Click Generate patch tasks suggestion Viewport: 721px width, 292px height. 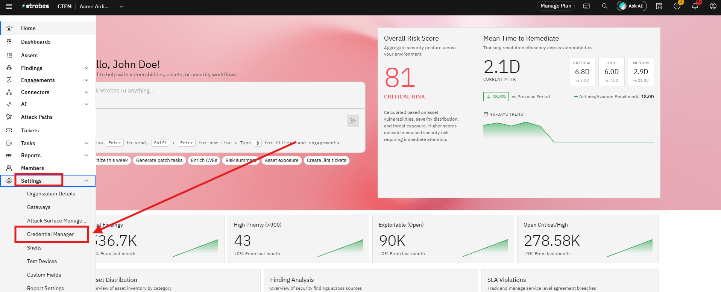click(x=159, y=160)
